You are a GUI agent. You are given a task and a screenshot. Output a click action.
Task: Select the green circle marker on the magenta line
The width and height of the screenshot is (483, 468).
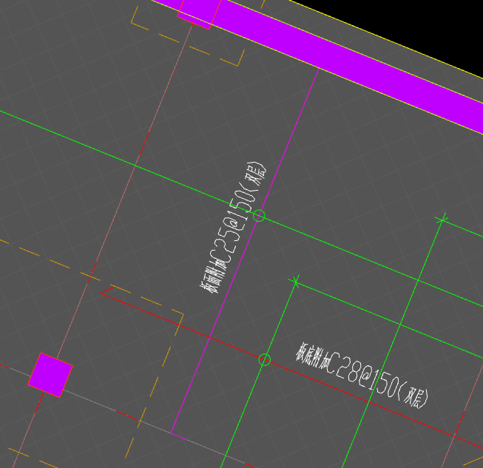point(259,216)
